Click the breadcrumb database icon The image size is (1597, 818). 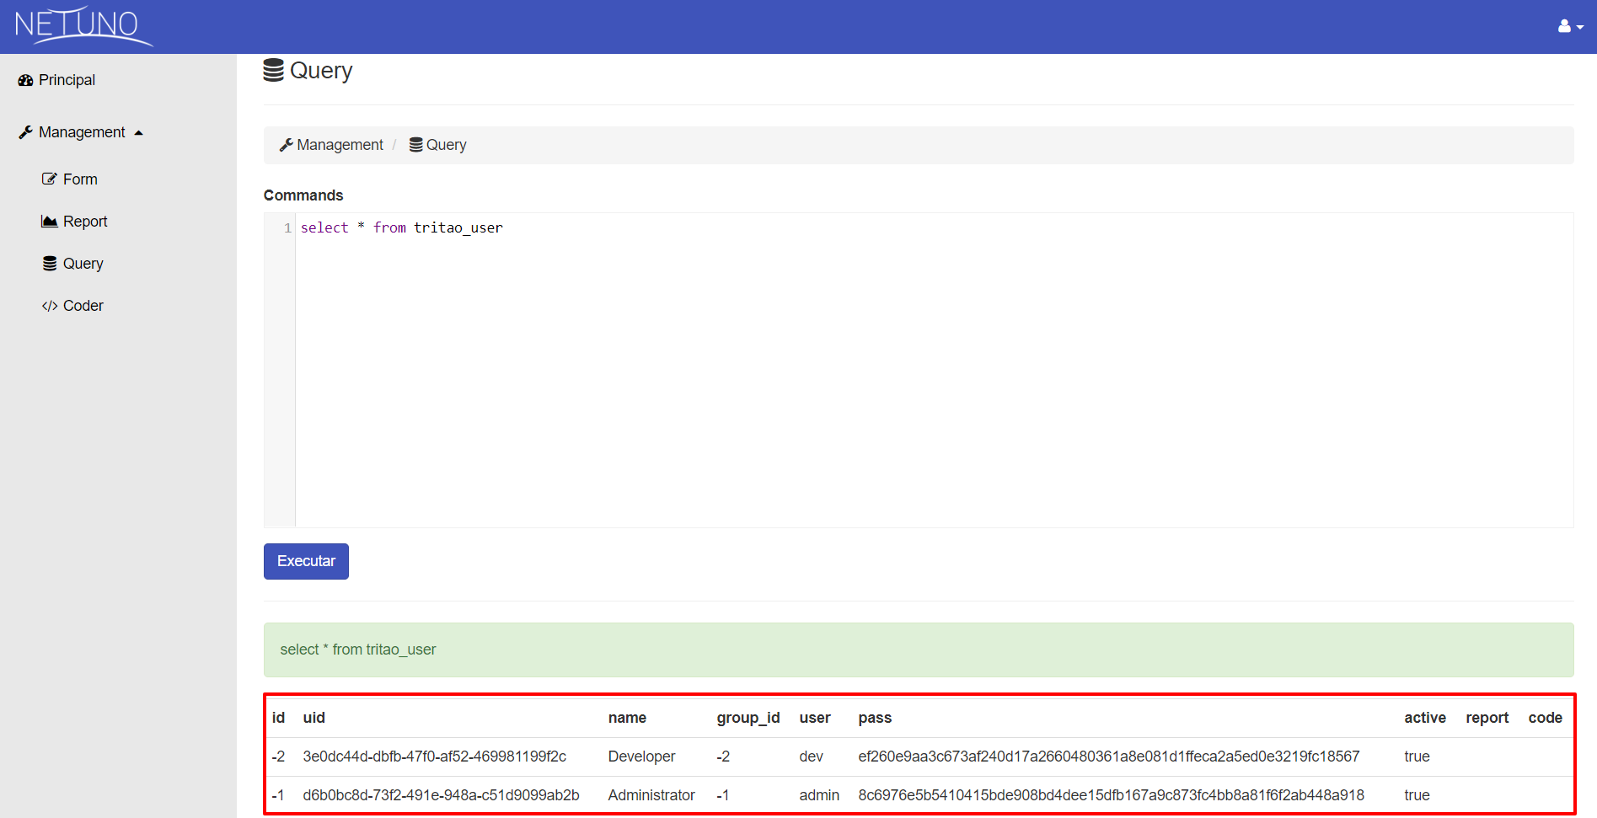click(416, 145)
